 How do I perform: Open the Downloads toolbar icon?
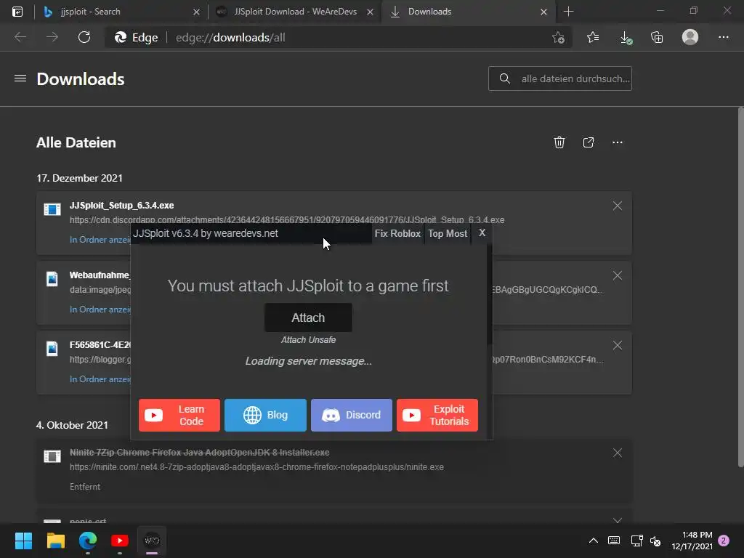pos(626,38)
